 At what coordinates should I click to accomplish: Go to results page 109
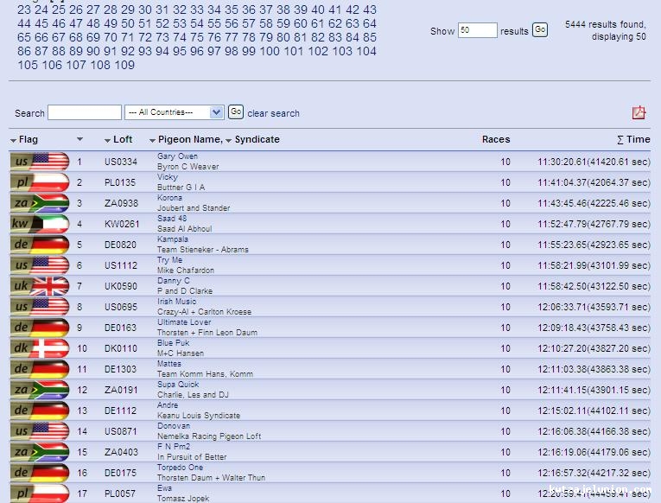click(124, 65)
